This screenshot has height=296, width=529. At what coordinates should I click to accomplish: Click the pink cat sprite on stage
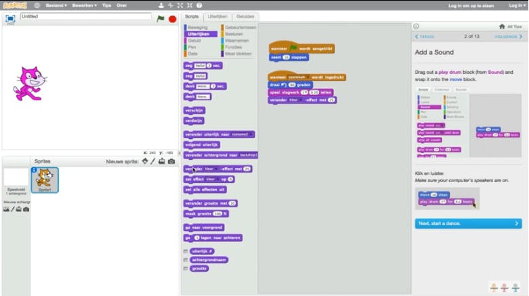pos(30,83)
